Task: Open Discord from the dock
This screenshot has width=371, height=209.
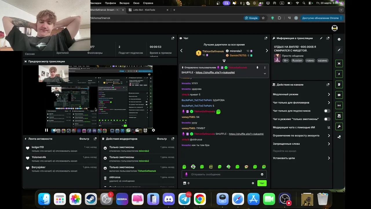Action: click(x=169, y=199)
